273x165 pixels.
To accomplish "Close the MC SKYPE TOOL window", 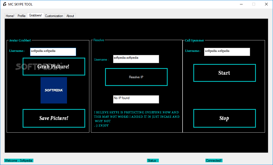I will point(266,4).
